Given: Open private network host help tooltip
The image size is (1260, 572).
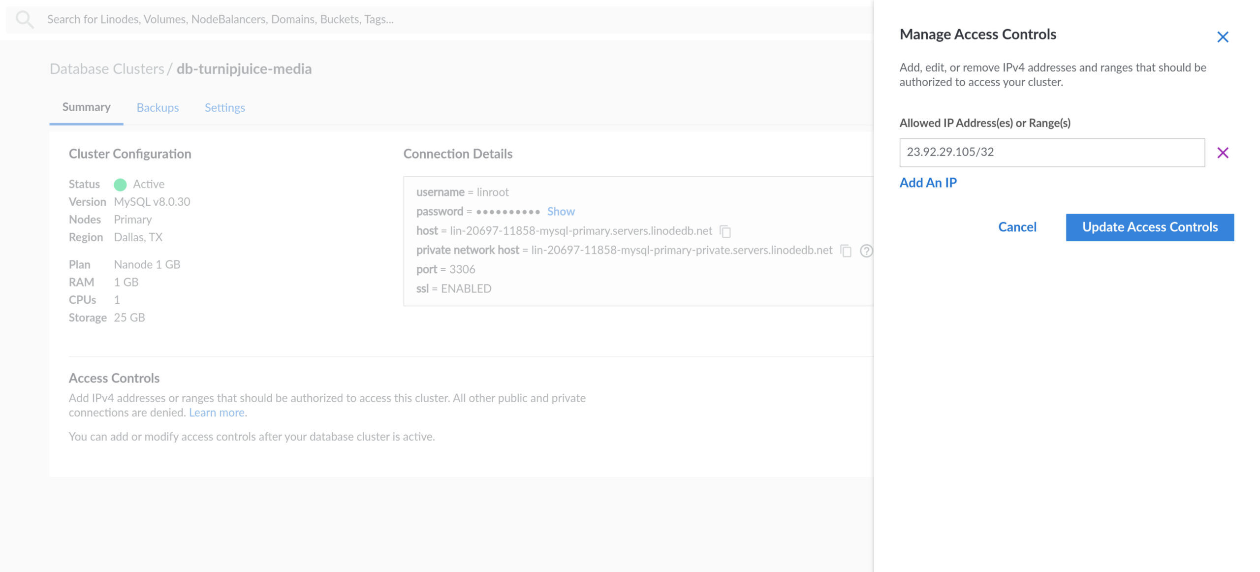Looking at the screenshot, I should (866, 251).
